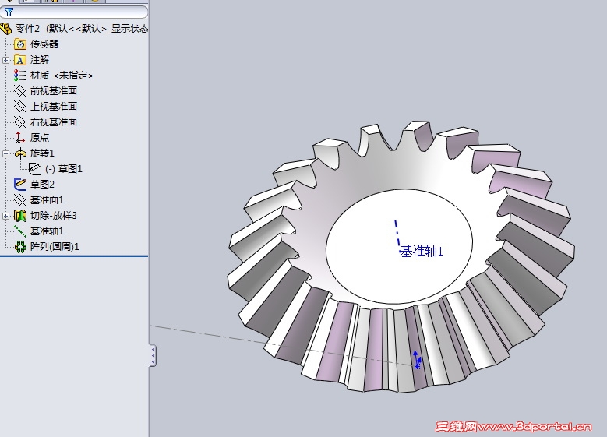The height and width of the screenshot is (437, 607).
Task: Select the root part 零件2 icon
Action: point(6,29)
